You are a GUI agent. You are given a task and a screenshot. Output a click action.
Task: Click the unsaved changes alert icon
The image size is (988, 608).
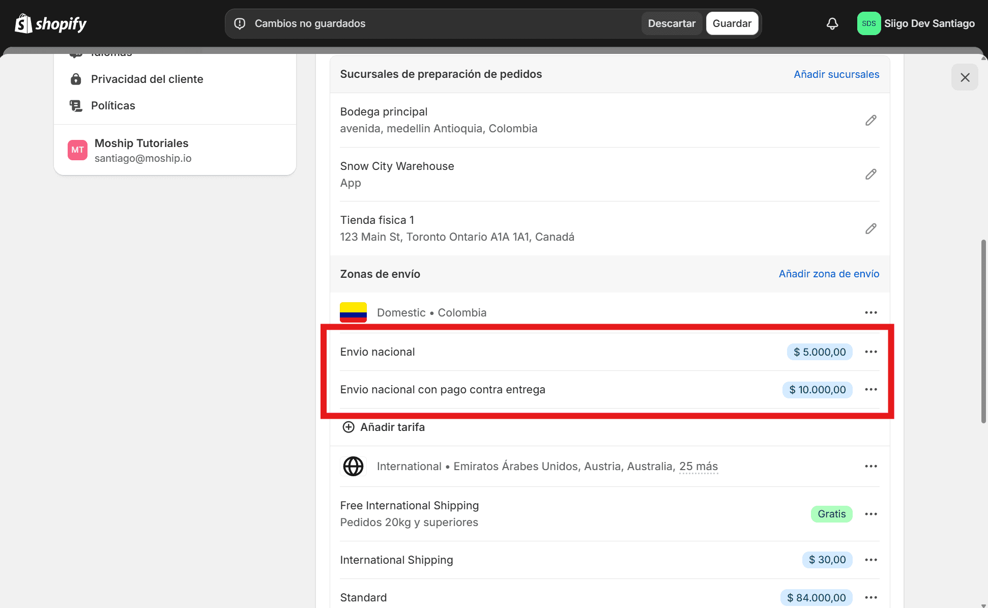tap(240, 23)
